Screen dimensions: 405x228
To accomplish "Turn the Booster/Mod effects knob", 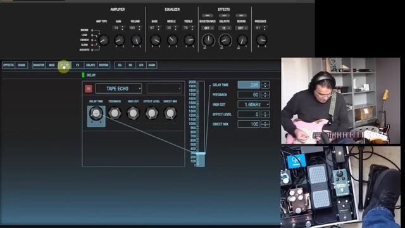I will (208, 41).
